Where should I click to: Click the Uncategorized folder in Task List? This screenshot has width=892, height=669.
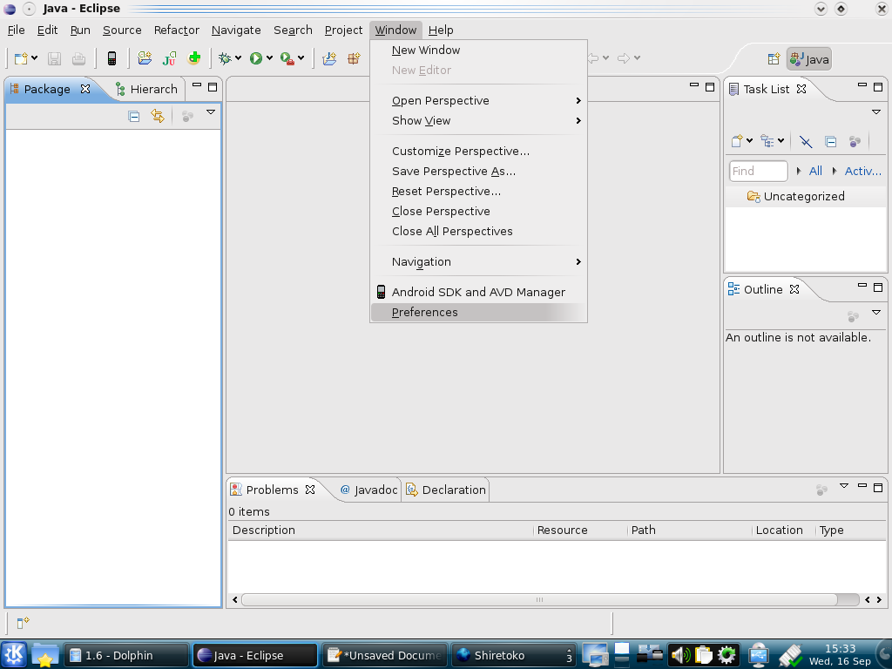pos(795,196)
